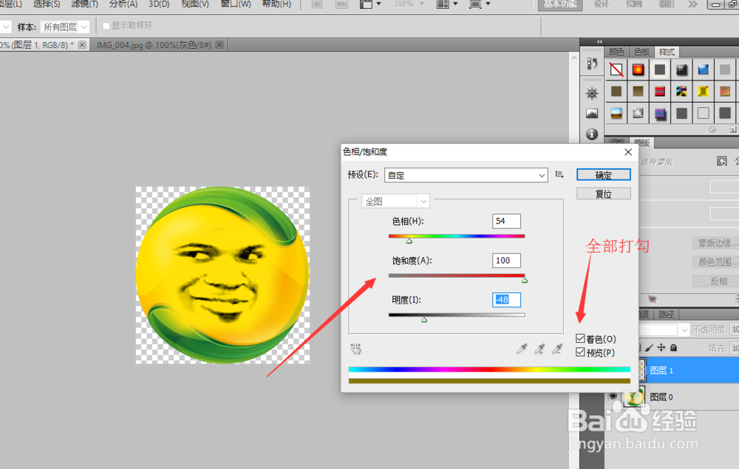Hide layer 图层 0 with the eye icon
Image resolution: width=739 pixels, height=469 pixels.
point(613,397)
